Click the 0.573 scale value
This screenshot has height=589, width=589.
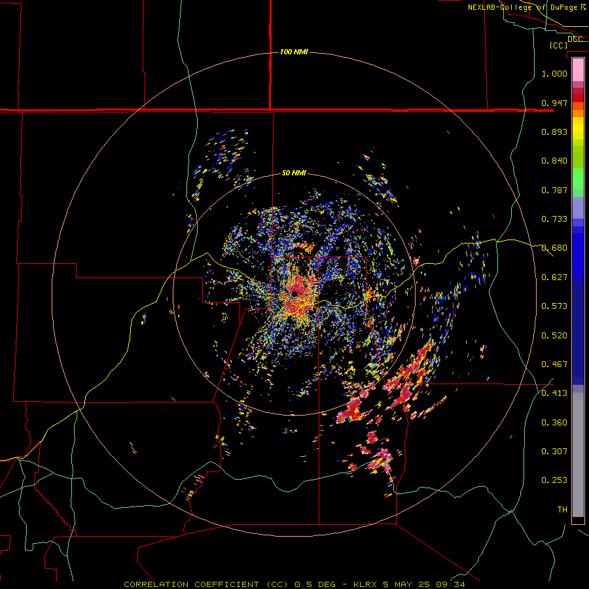tap(554, 306)
